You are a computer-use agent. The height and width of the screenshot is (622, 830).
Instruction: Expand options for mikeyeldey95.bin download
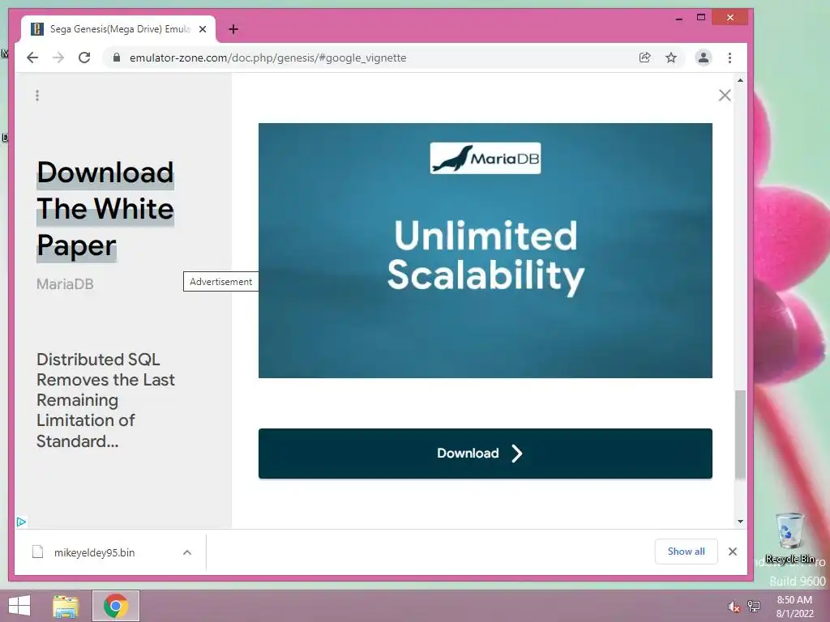coord(187,552)
